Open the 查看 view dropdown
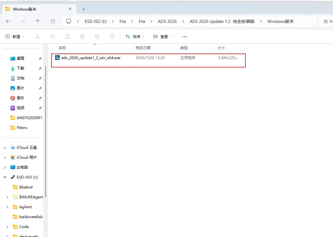 point(162,37)
